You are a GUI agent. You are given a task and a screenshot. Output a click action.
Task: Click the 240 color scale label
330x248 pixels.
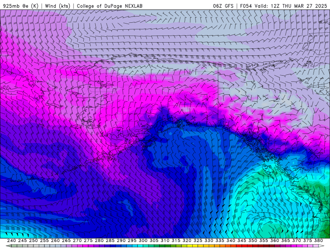tap(12, 241)
